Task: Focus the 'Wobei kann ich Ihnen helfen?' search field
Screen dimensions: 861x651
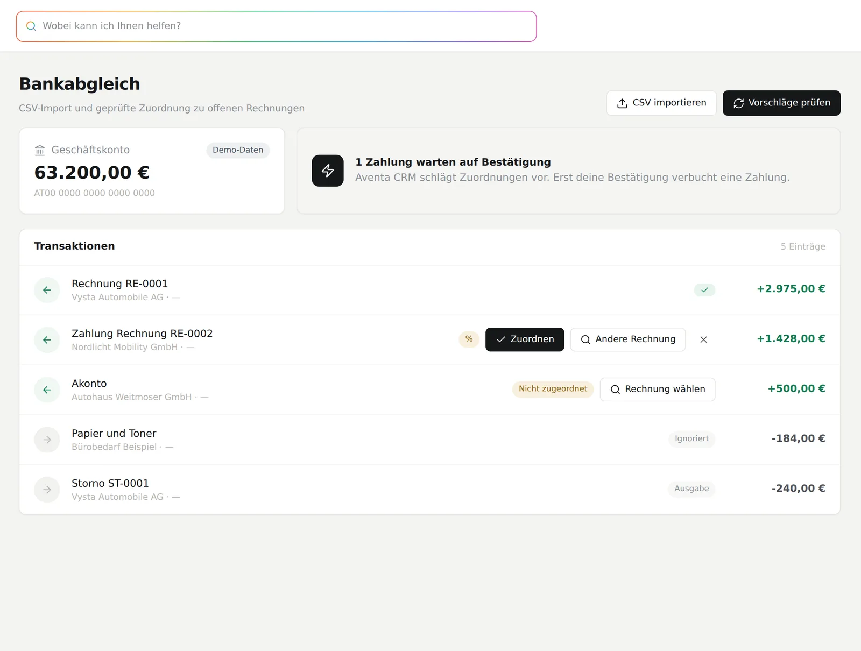Action: 276,26
